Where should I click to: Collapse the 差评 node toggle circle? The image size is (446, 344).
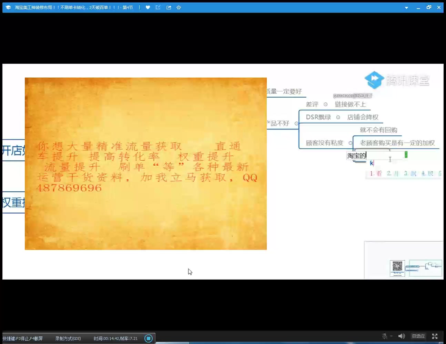(x=325, y=104)
